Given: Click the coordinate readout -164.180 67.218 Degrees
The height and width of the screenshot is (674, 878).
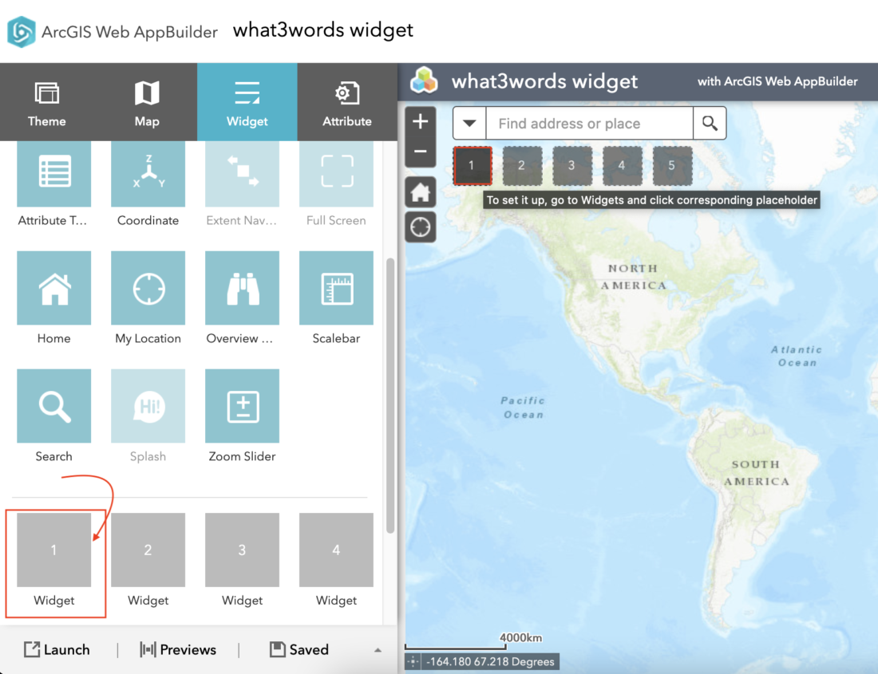Looking at the screenshot, I should 490,662.
